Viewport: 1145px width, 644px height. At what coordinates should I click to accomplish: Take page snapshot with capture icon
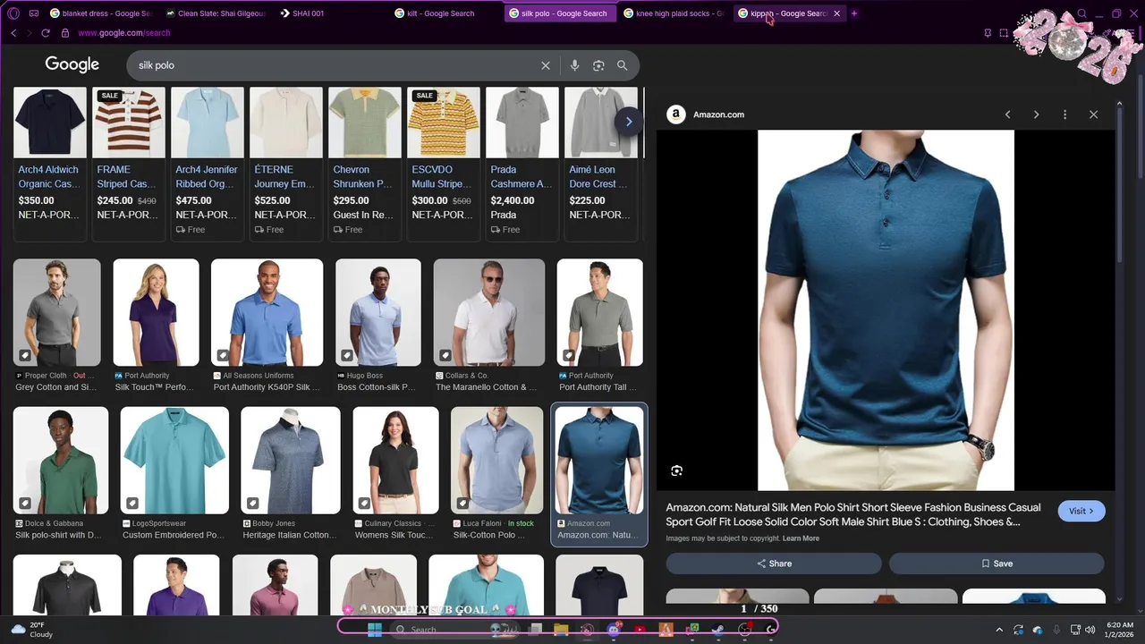coord(1004,33)
